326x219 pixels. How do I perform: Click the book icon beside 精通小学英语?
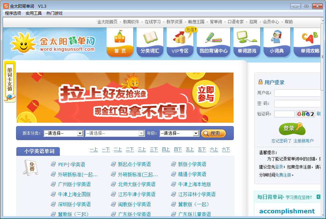tap(173, 174)
